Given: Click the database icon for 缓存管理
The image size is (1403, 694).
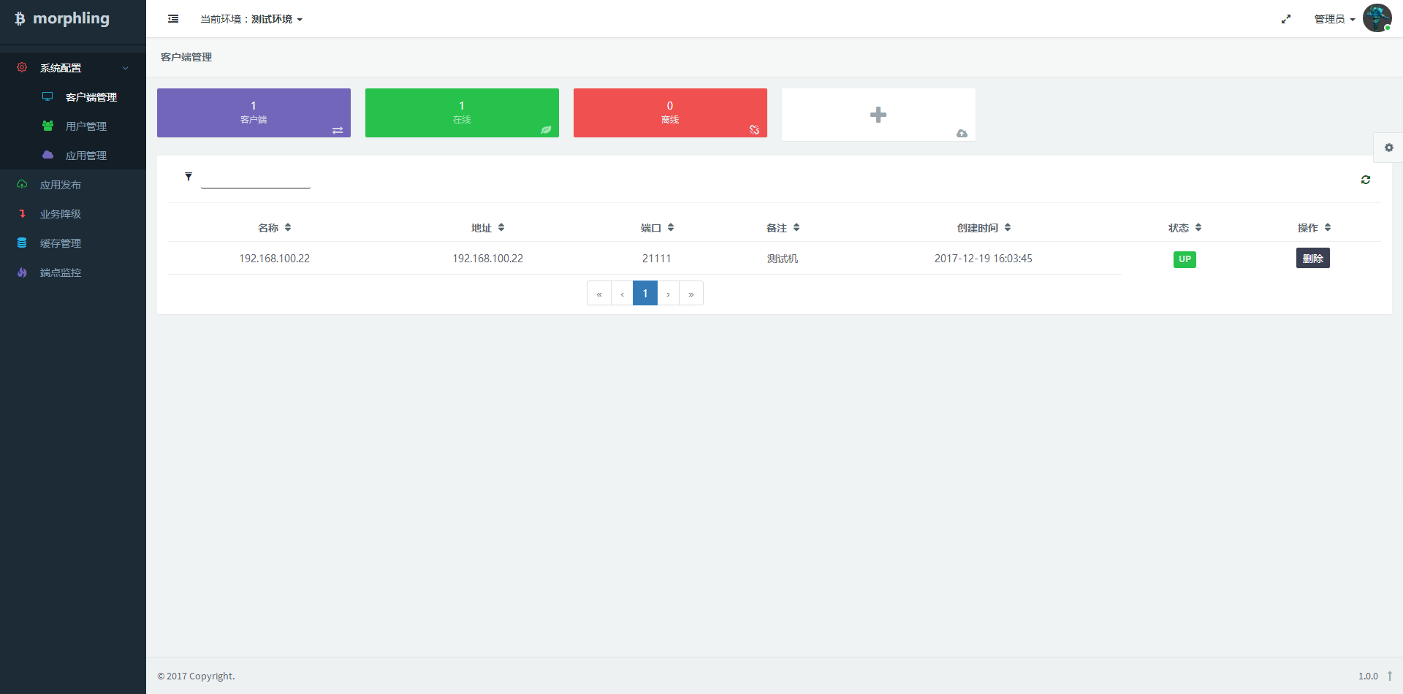Looking at the screenshot, I should 22,243.
